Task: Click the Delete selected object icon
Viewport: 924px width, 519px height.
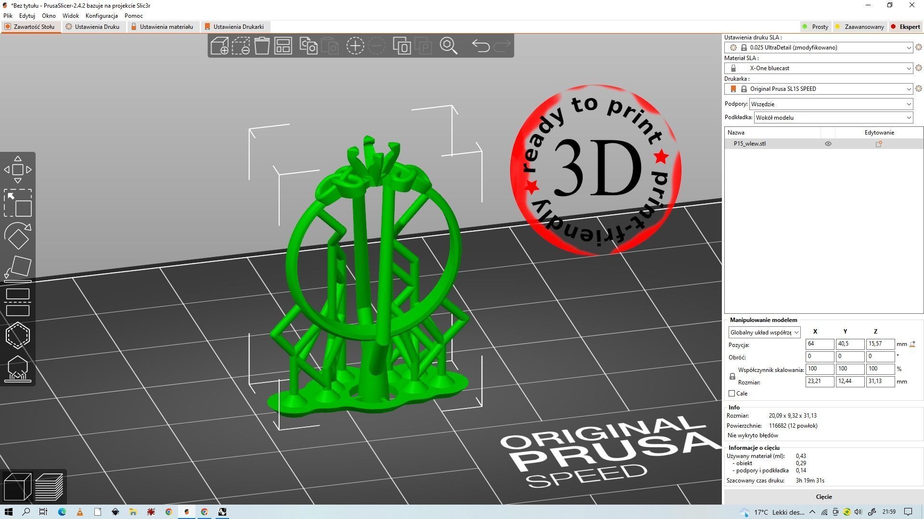Action: (241, 46)
